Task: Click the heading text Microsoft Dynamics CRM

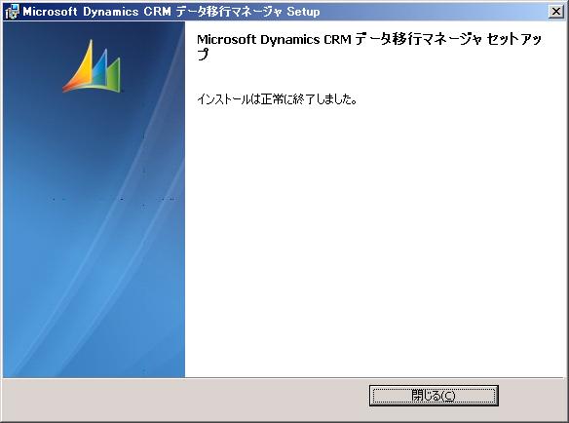Action: (x=274, y=39)
